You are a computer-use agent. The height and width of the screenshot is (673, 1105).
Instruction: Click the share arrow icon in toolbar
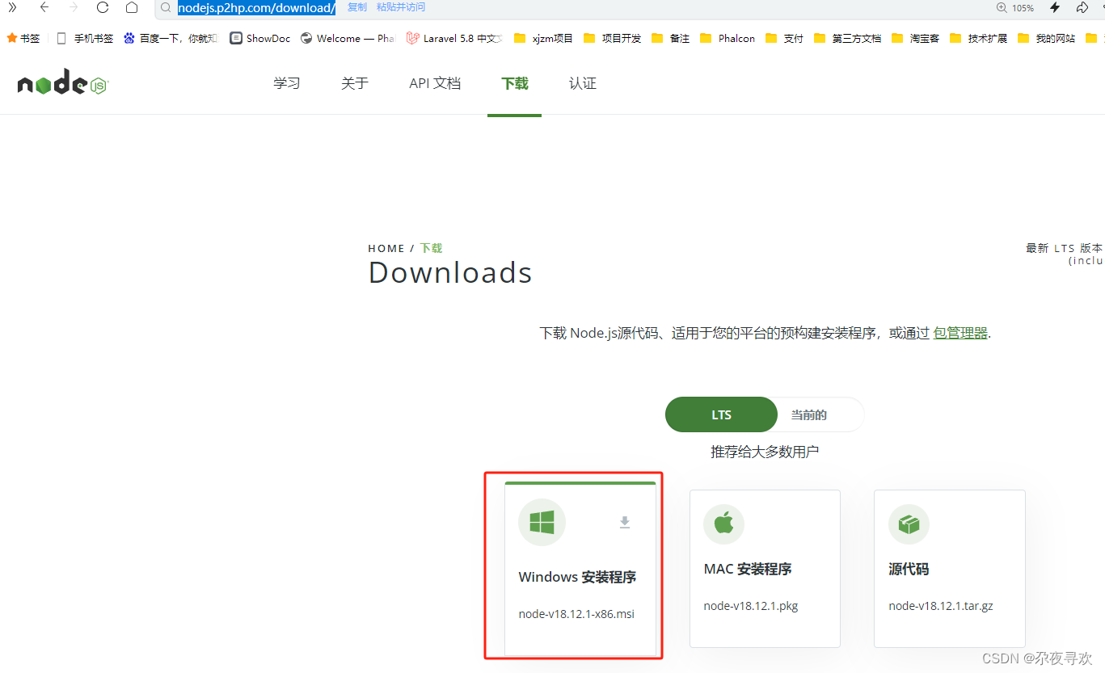coord(1082,7)
